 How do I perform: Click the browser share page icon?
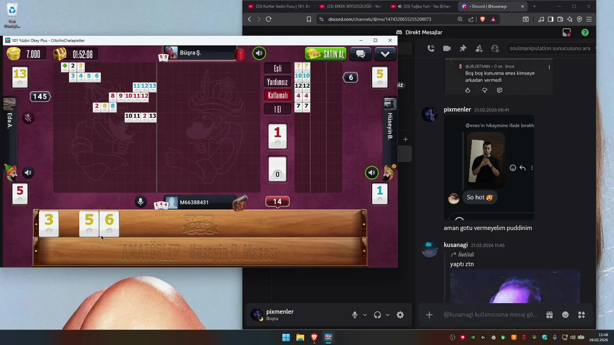(471, 19)
